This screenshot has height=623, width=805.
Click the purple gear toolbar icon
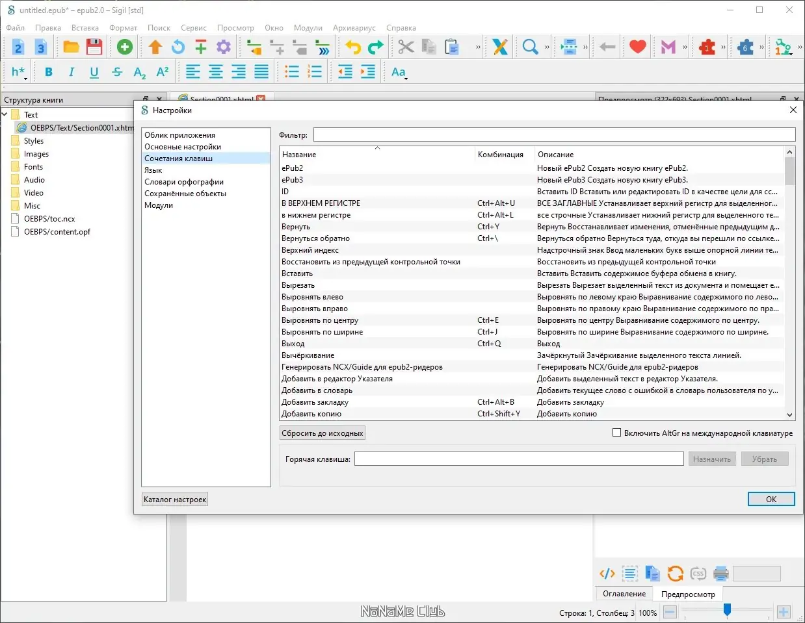pos(224,47)
